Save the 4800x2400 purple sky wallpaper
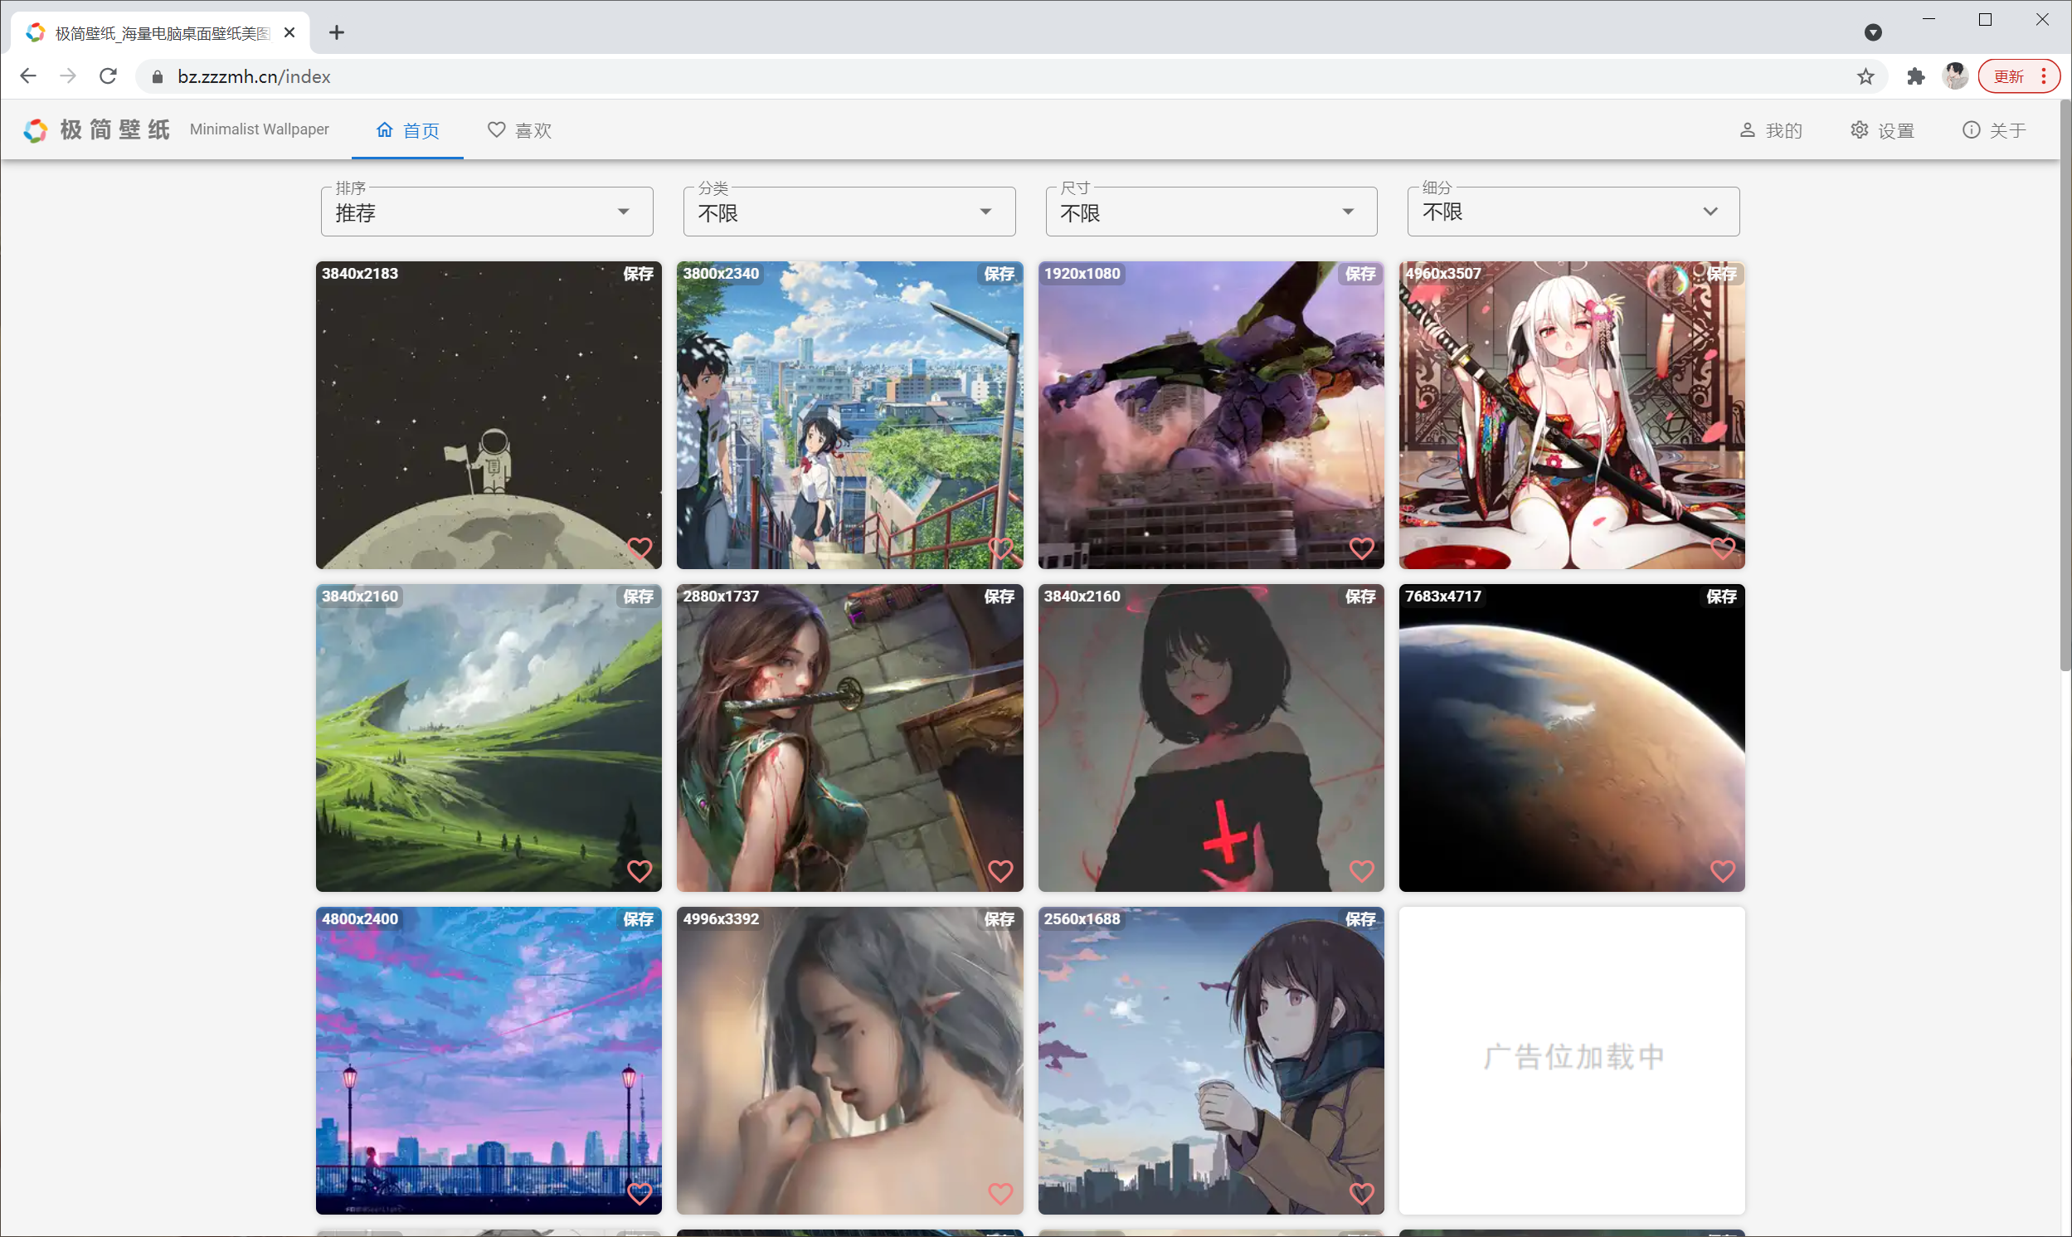This screenshot has width=2072, height=1237. (x=638, y=918)
